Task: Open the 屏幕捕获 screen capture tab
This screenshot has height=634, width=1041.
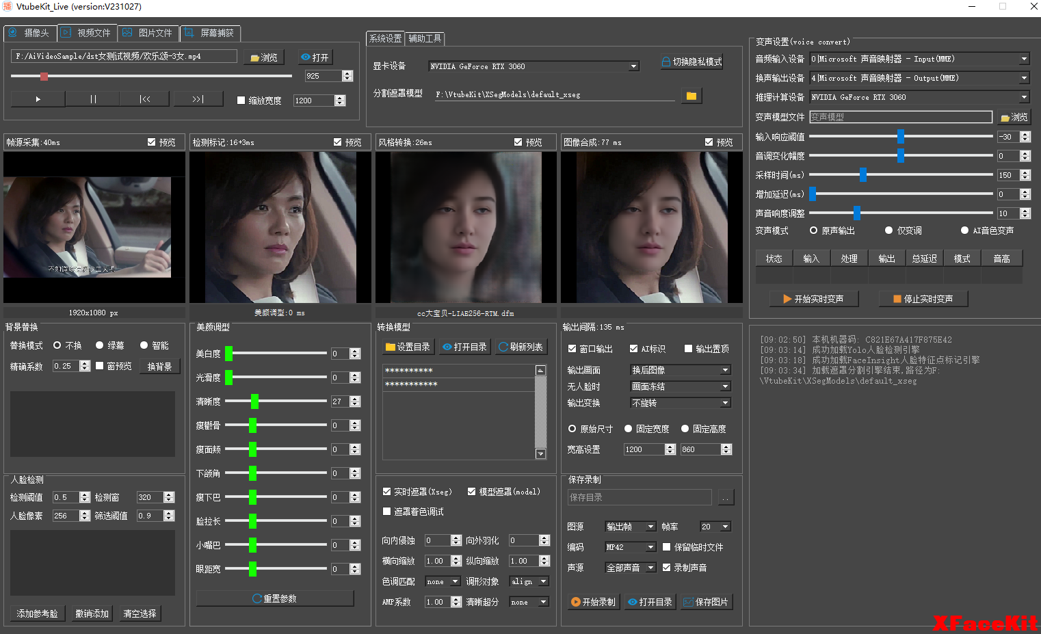Action: [x=210, y=33]
